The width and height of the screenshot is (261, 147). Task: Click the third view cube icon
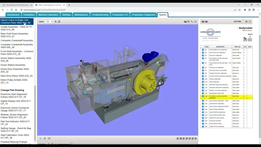pyautogui.click(x=184, y=138)
